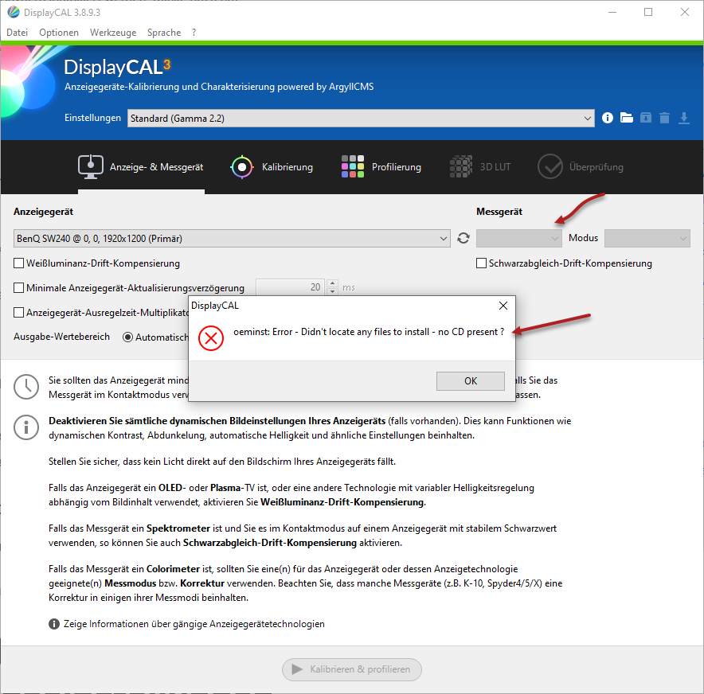Viewport: 704px width, 694px height.
Task: Click the oeminst error message text
Action: (369, 332)
